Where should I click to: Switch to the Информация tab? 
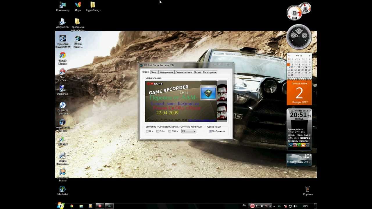pyautogui.click(x=166, y=72)
